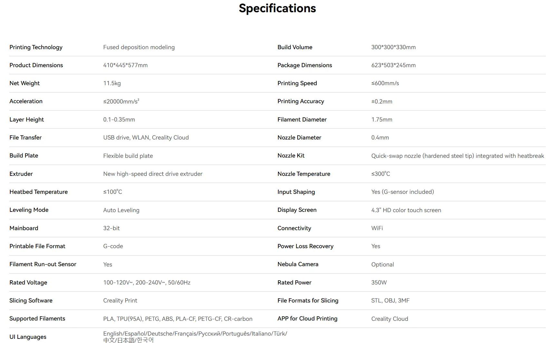
Task: Click the Supported Filaments list text
Action: pyautogui.click(x=177, y=319)
